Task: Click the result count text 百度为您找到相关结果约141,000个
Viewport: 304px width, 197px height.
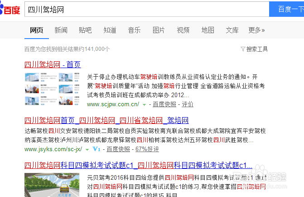Action: (x=67, y=49)
